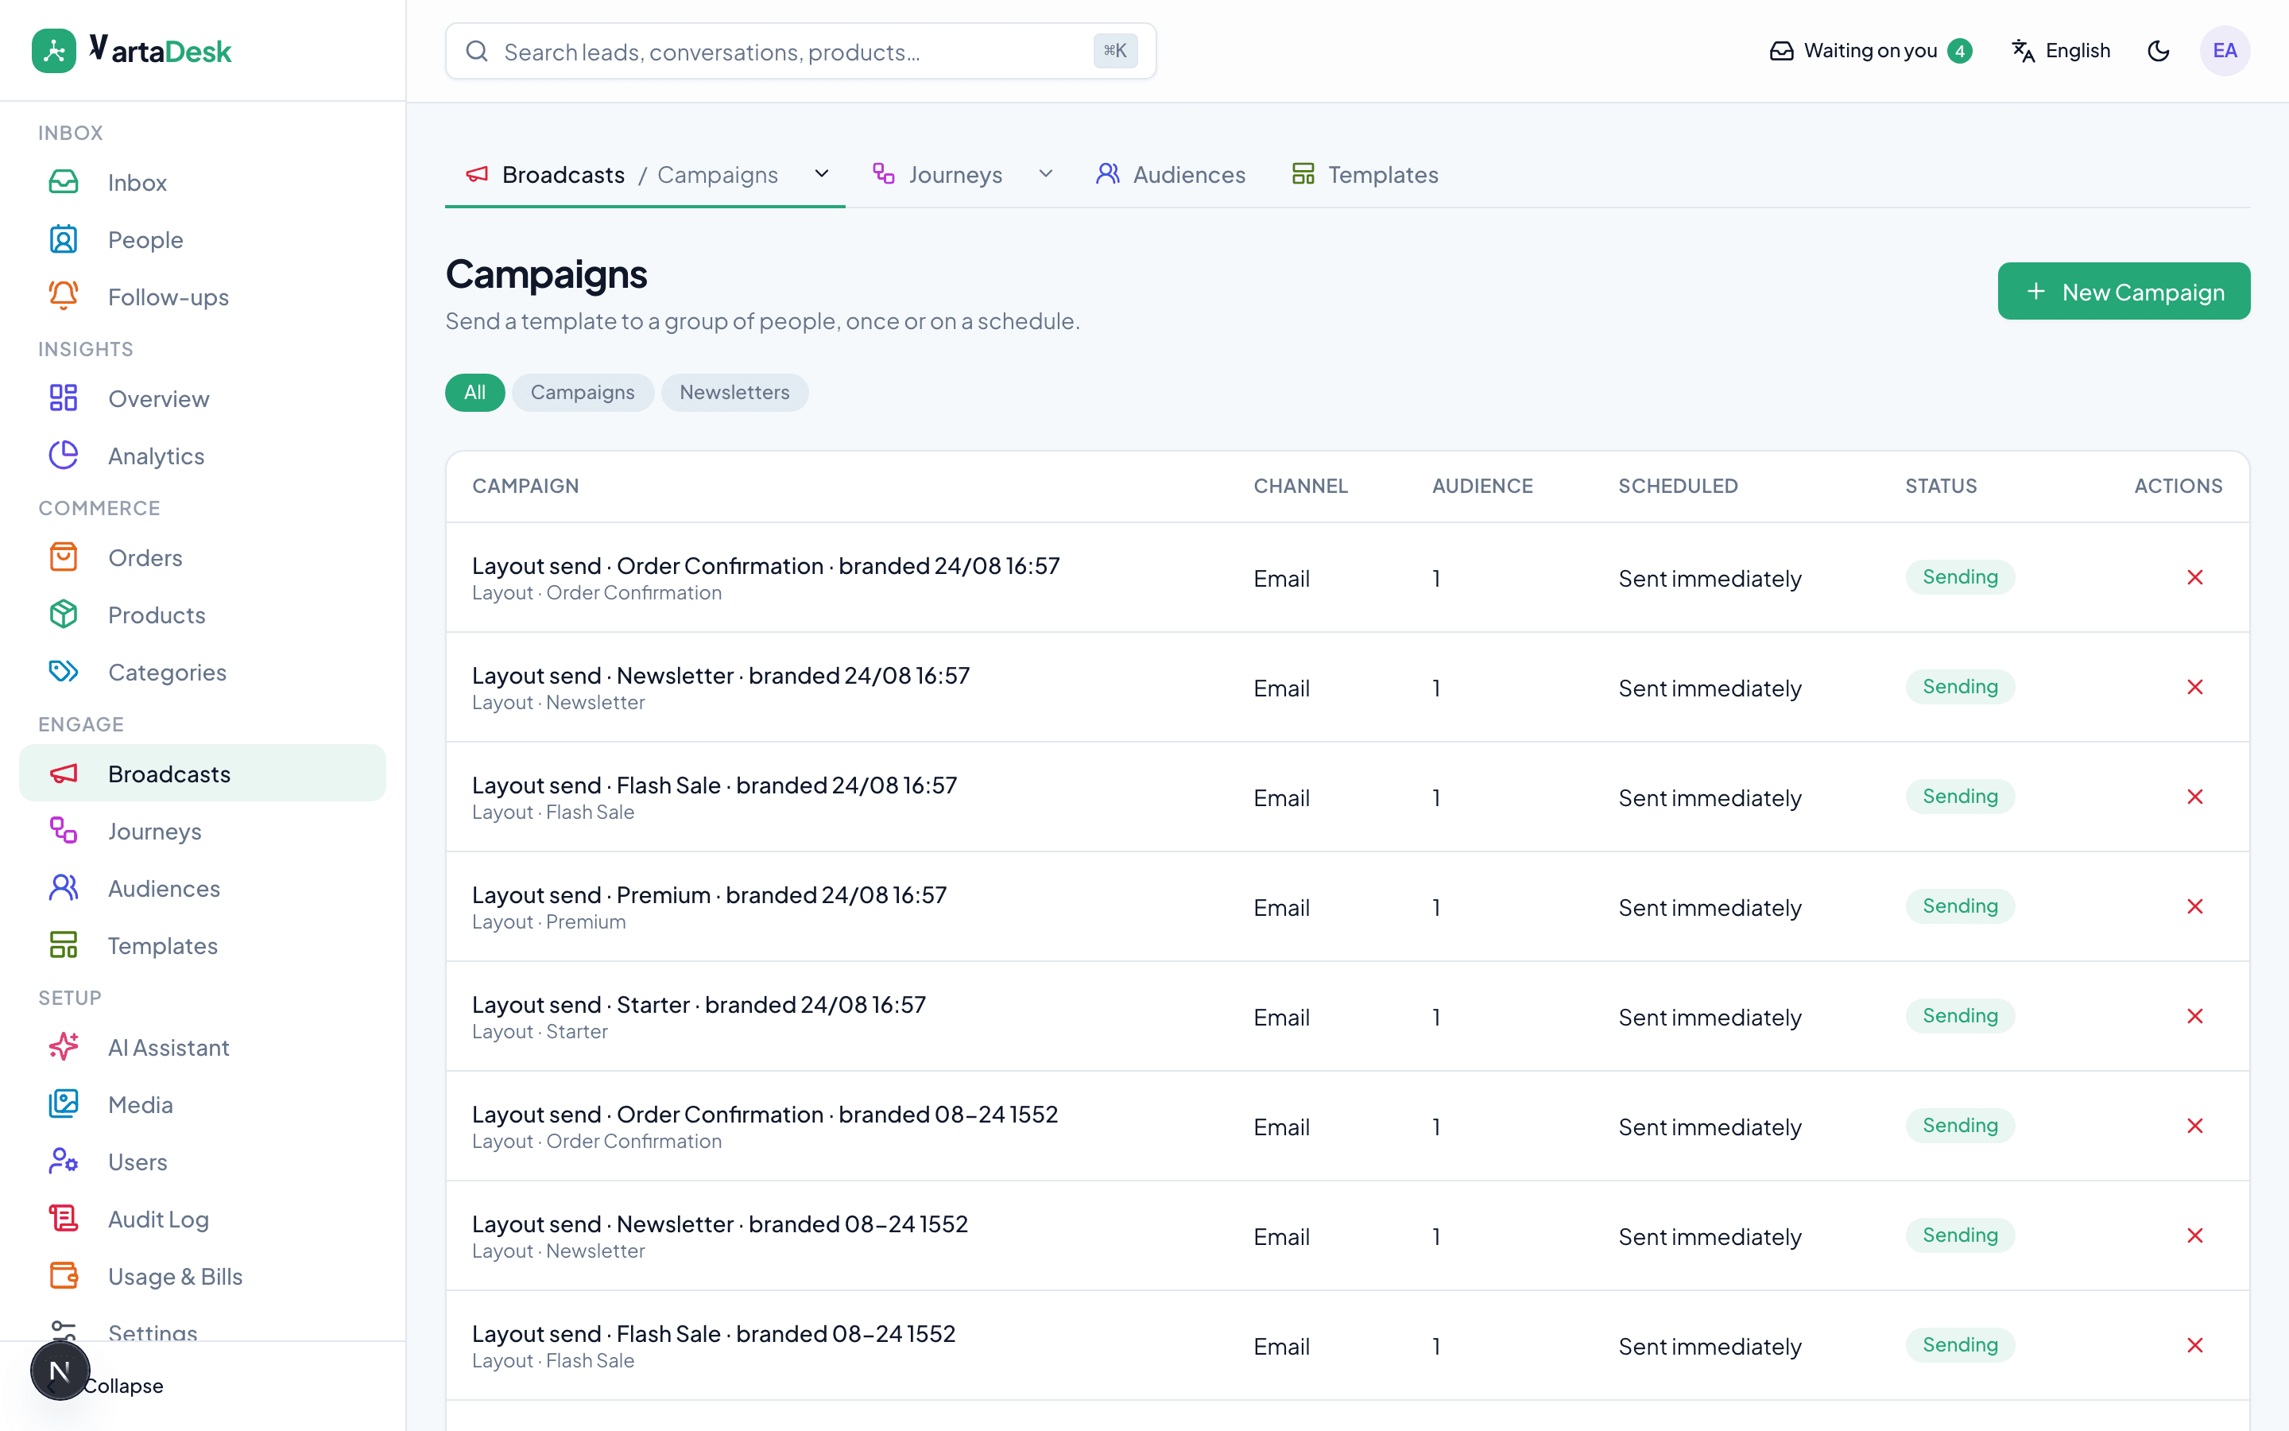Open Audiences in the sidebar

click(203, 888)
